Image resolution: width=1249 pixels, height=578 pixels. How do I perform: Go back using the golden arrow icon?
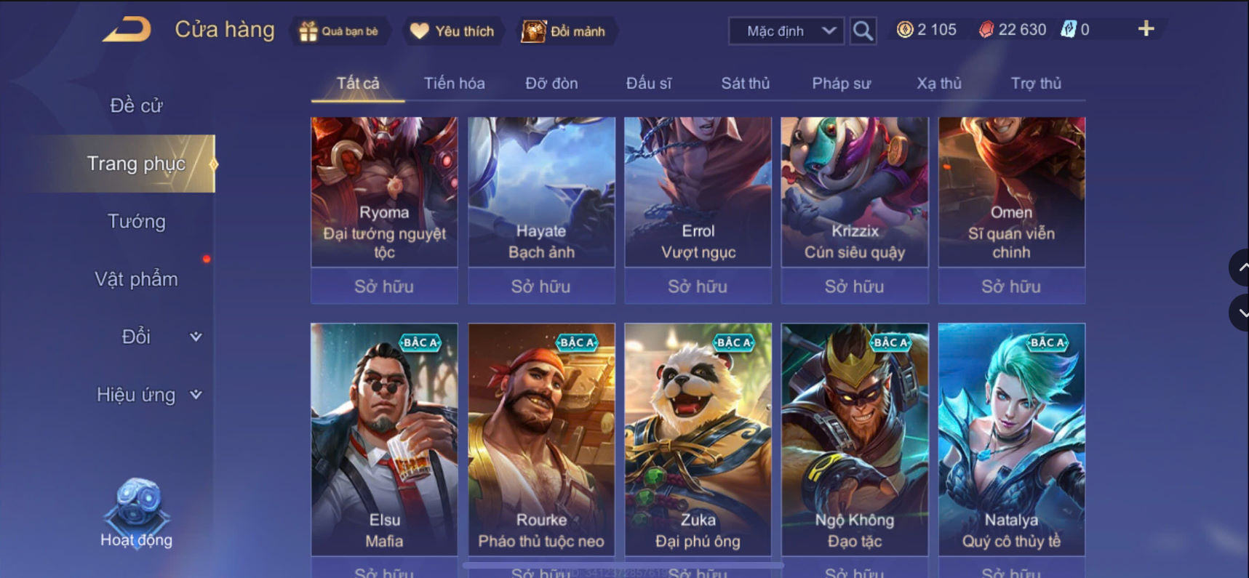pyautogui.click(x=127, y=30)
